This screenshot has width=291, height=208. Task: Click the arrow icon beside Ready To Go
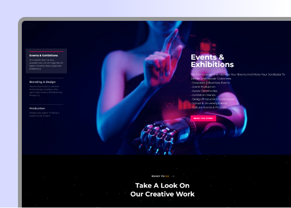(173, 176)
